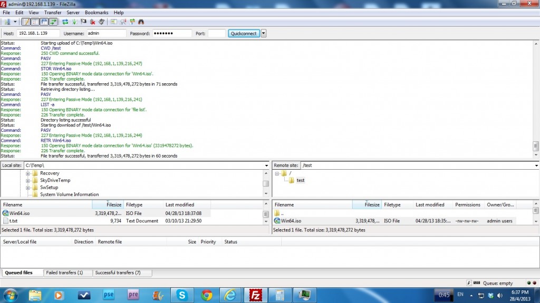
Task: Open the Site Manager icon
Action: pyautogui.click(x=7, y=22)
